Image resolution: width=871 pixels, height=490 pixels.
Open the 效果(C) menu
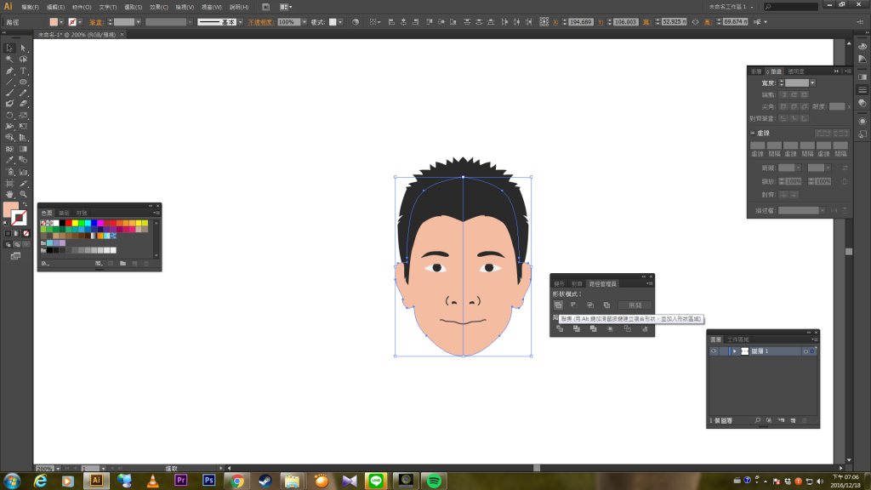(158, 7)
